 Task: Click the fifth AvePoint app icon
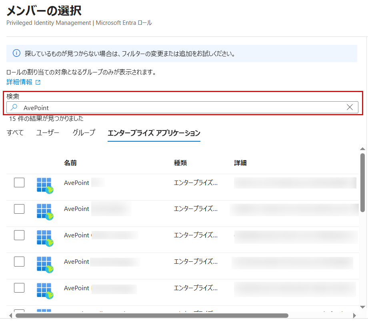45,291
